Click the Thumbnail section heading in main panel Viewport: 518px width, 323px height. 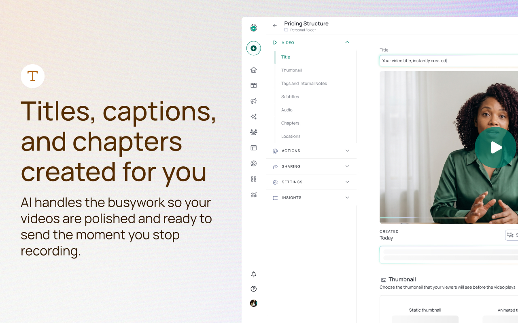[x=402, y=279]
